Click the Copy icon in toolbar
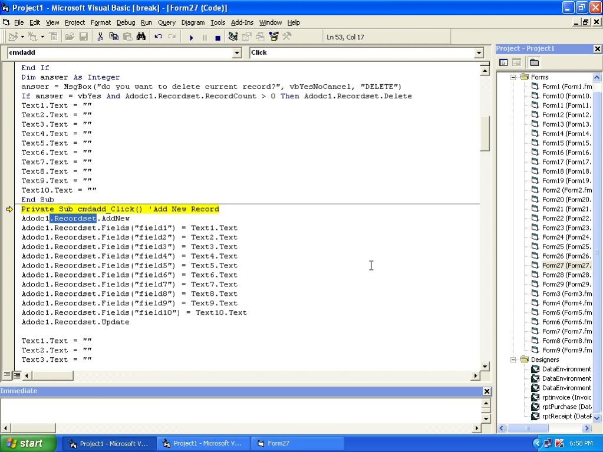The height and width of the screenshot is (452, 603). tap(114, 37)
